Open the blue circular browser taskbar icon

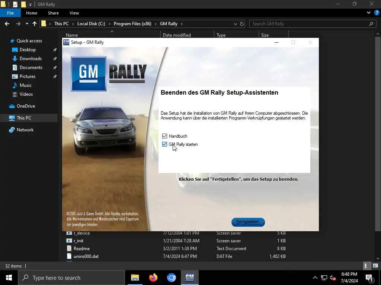[171, 278]
